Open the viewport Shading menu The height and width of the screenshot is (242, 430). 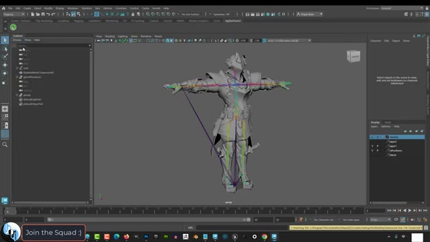(110, 36)
